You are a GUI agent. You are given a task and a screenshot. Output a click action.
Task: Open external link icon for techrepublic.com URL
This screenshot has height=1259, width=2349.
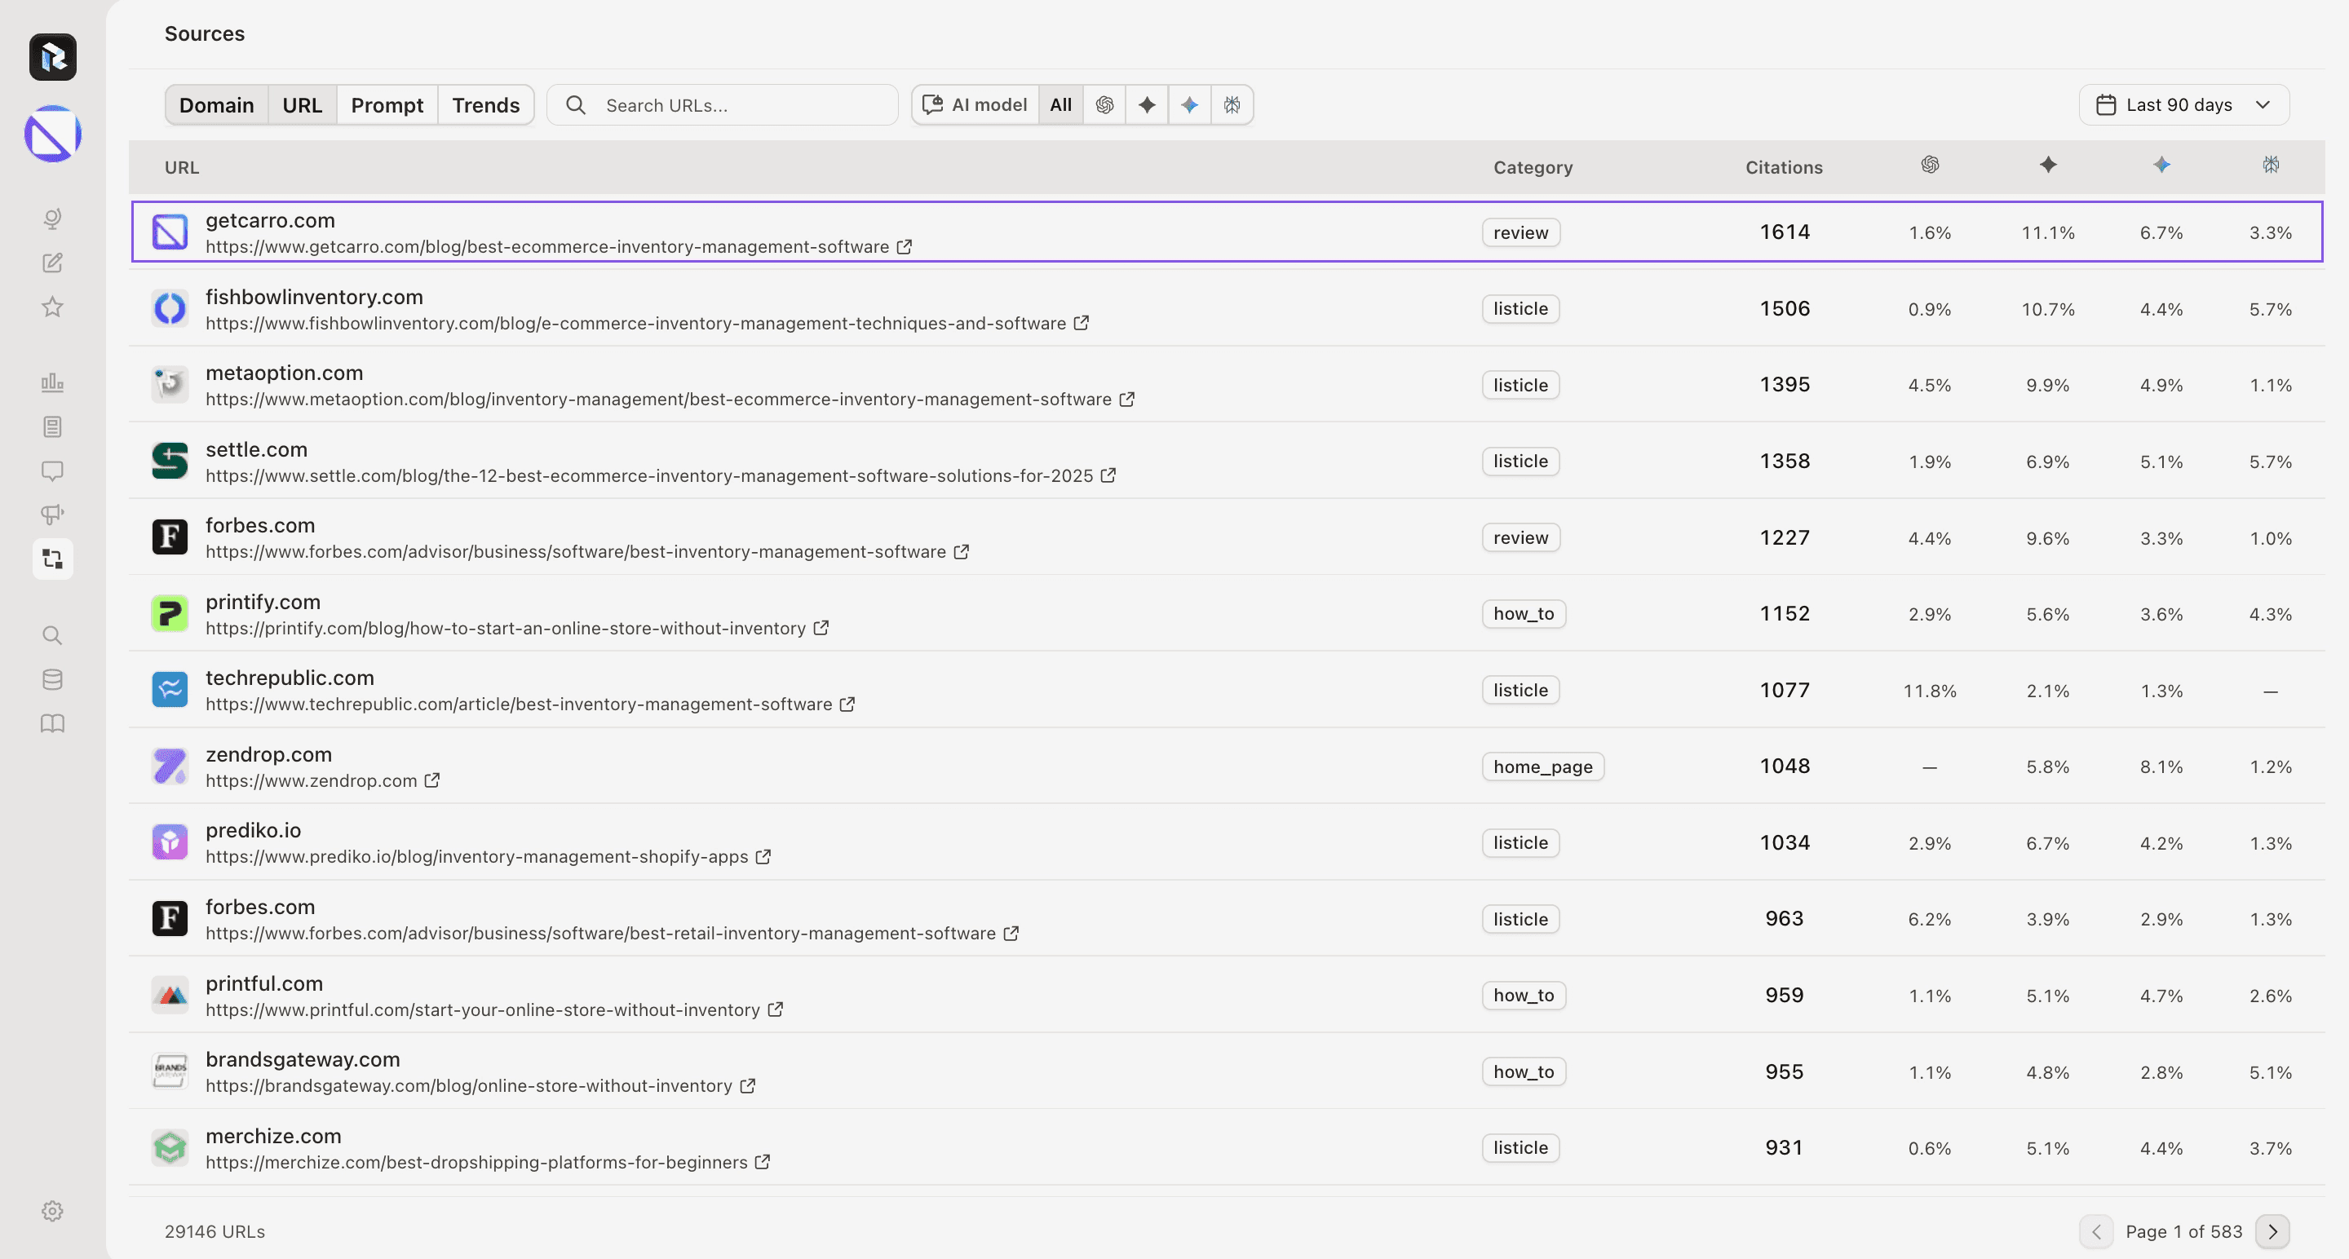click(x=848, y=705)
